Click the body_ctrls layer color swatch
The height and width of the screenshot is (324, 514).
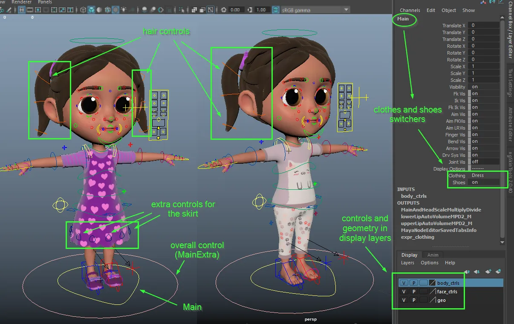(433, 283)
